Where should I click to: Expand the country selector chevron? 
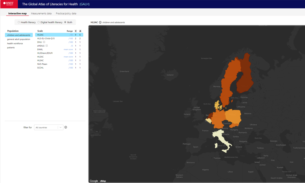[x=60, y=127]
